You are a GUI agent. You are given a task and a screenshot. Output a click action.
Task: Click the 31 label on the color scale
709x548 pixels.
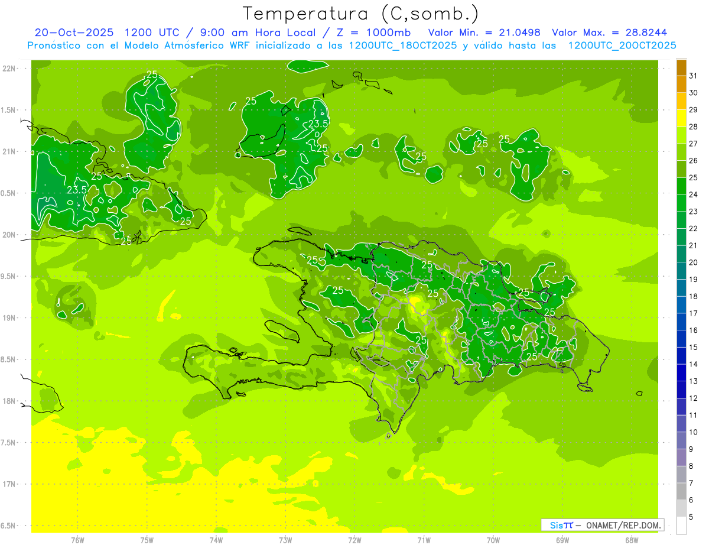click(x=693, y=76)
